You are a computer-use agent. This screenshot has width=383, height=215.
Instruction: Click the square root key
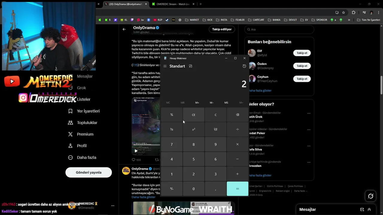(x=215, y=130)
